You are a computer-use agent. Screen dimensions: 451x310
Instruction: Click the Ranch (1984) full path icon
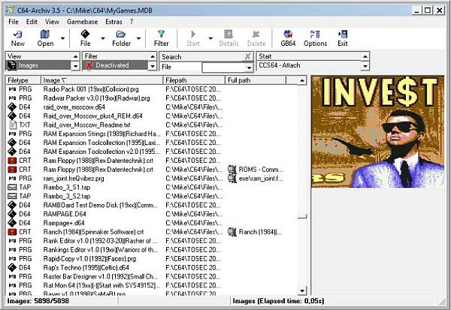coord(232,232)
